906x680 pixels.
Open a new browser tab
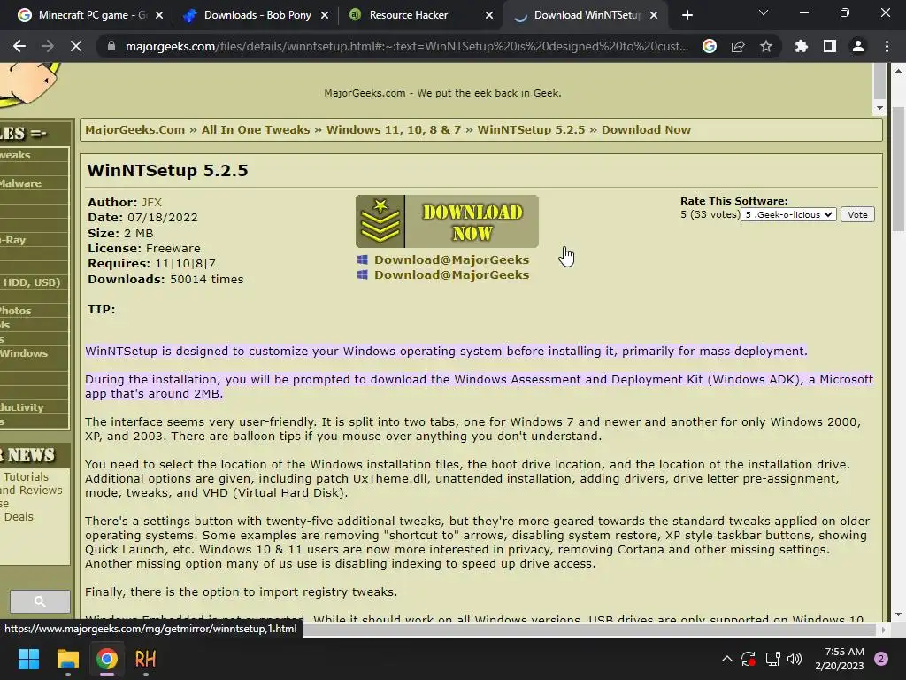687,15
